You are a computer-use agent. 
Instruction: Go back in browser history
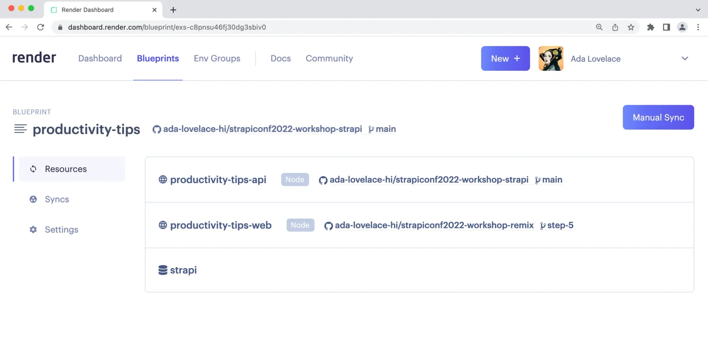9,27
